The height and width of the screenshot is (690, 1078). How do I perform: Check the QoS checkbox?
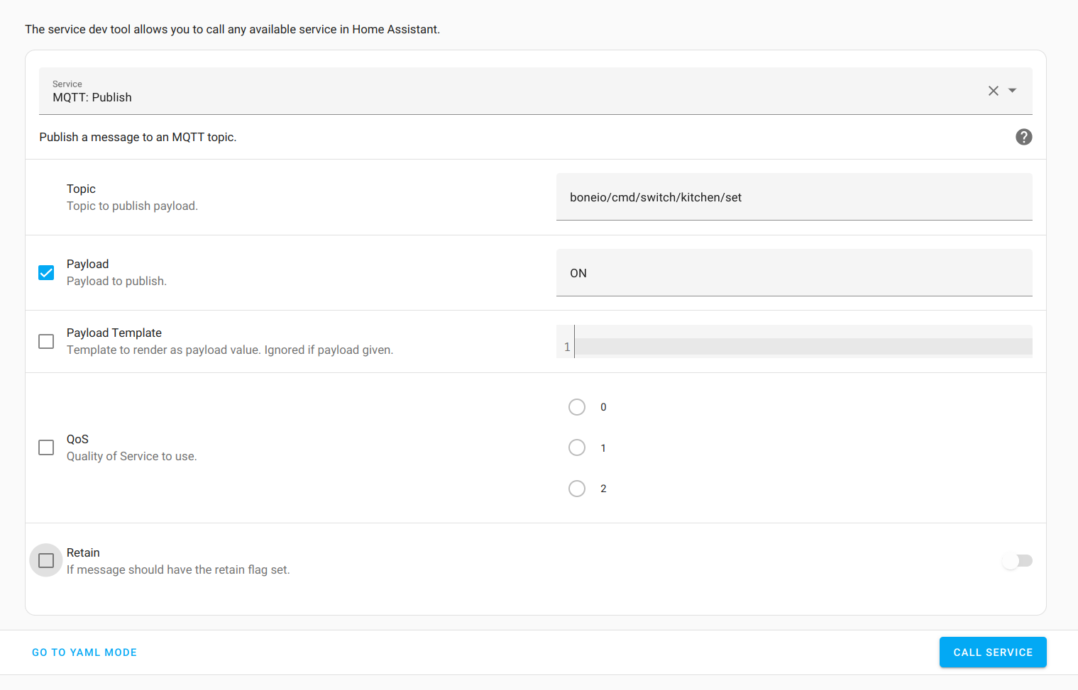(45, 447)
